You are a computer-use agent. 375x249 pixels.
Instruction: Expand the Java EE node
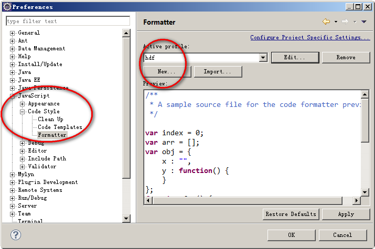13,80
